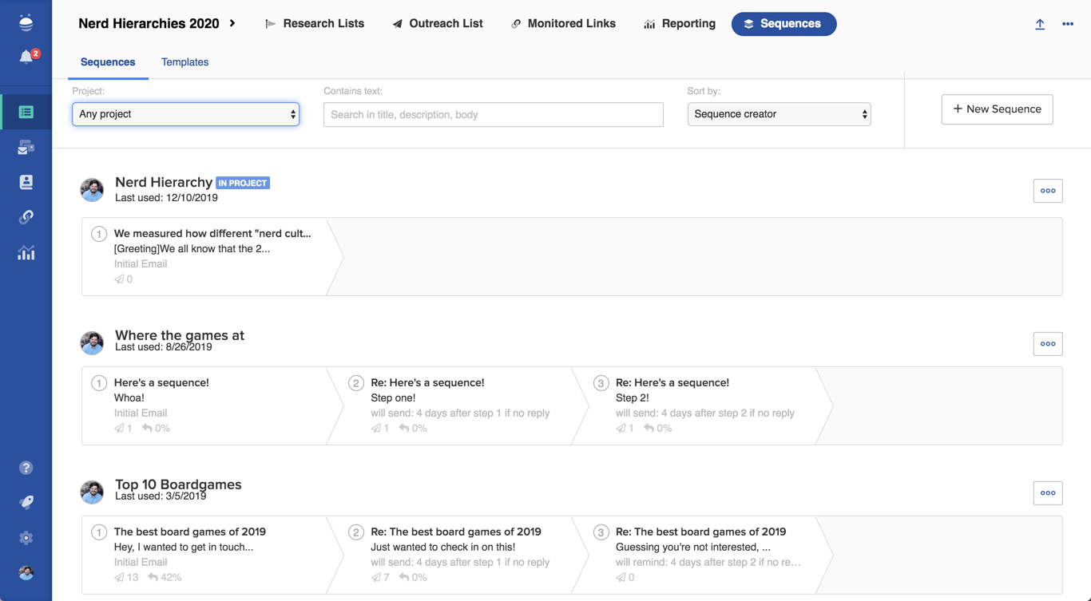
Task: Expand Nerd Hierarchies 2020 project chevron
Action: [x=232, y=24]
